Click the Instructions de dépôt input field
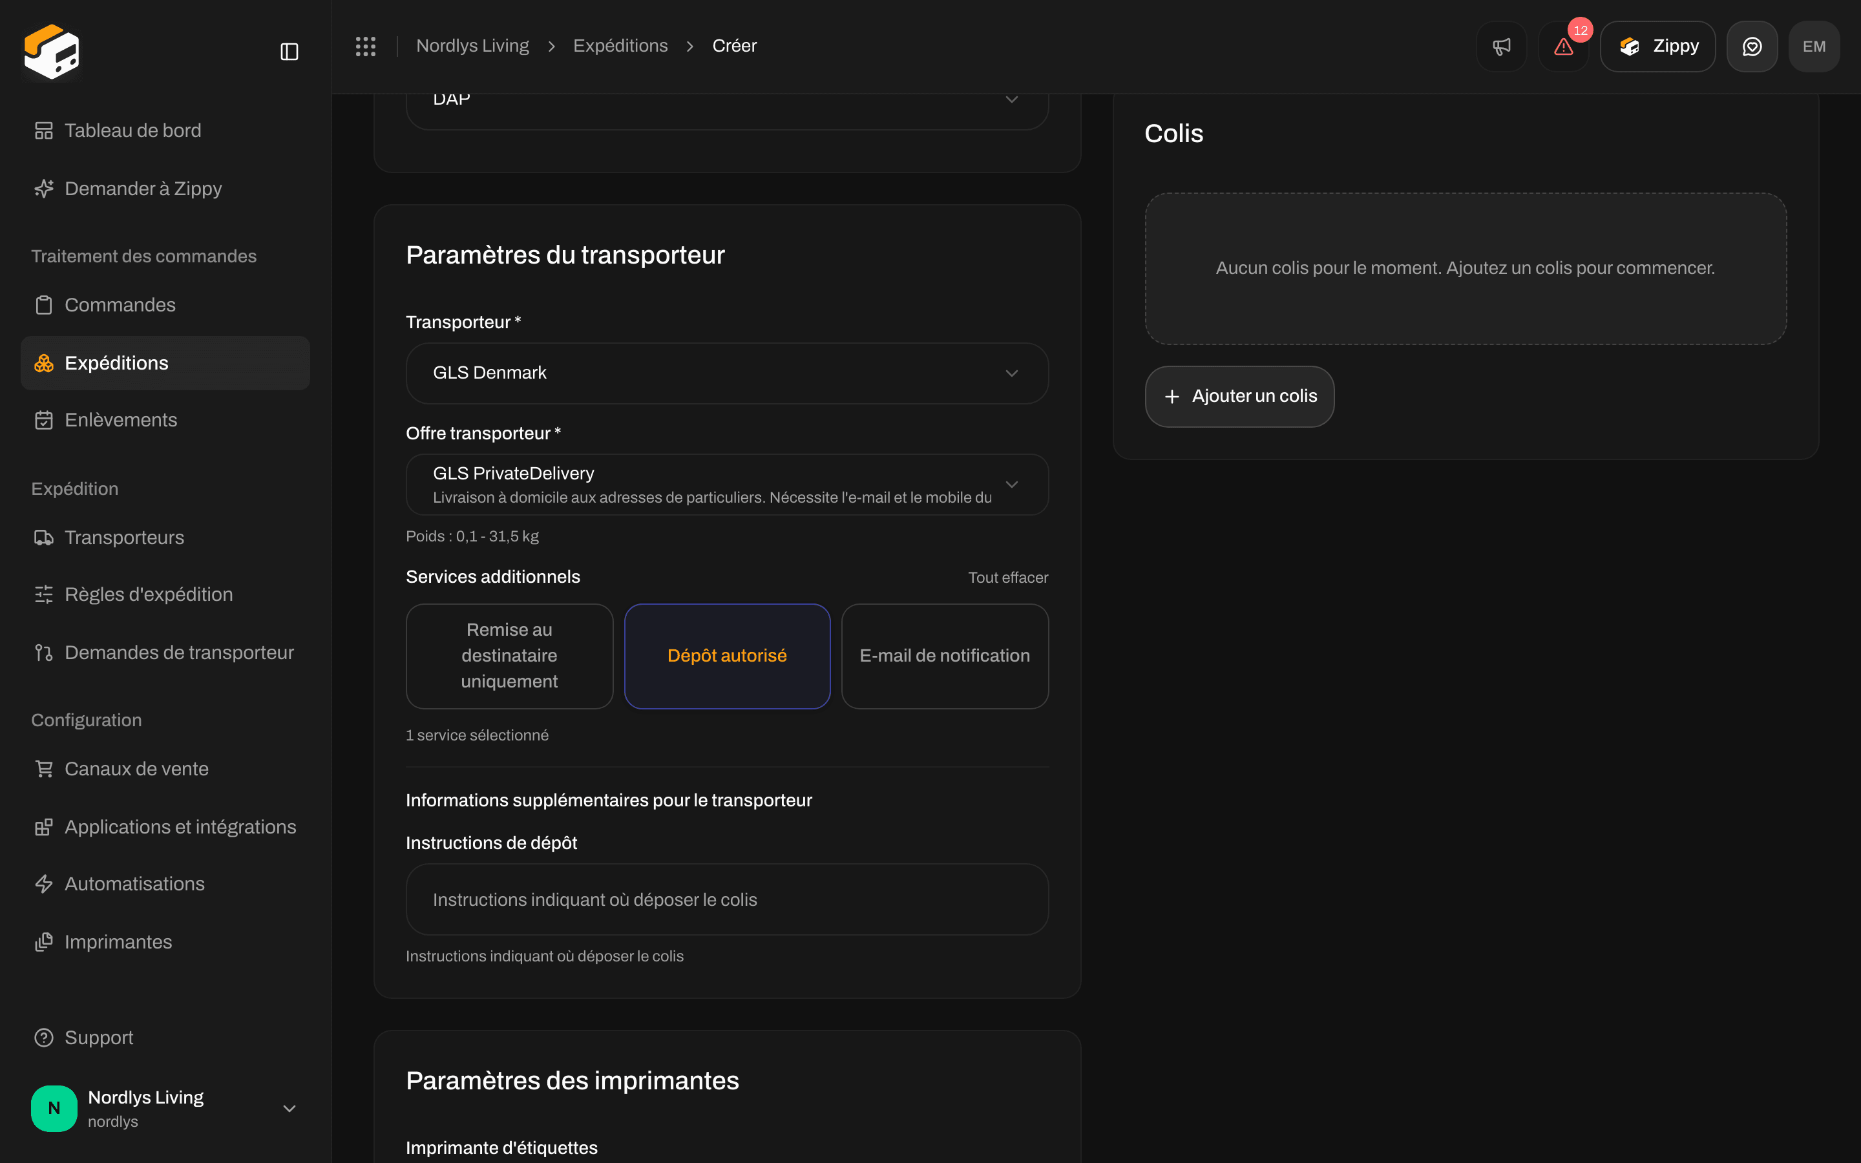Viewport: 1861px width, 1163px height. click(x=727, y=899)
